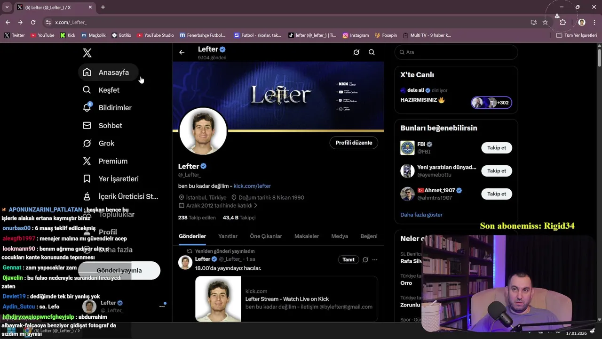
Task: Open Grok from the sidebar
Action: [98, 143]
